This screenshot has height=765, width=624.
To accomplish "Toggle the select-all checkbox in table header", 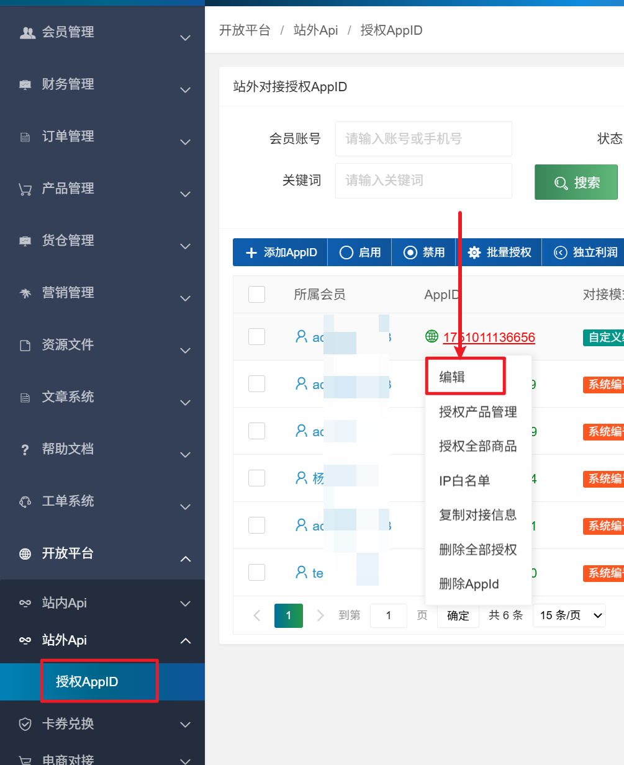I will [256, 294].
